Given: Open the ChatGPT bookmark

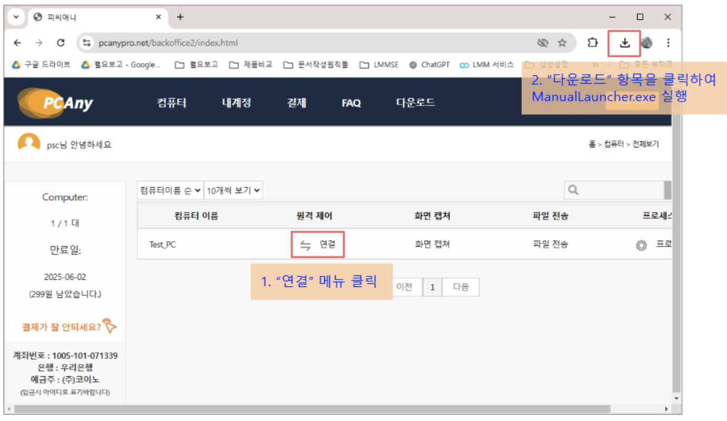Looking at the screenshot, I should pos(429,65).
